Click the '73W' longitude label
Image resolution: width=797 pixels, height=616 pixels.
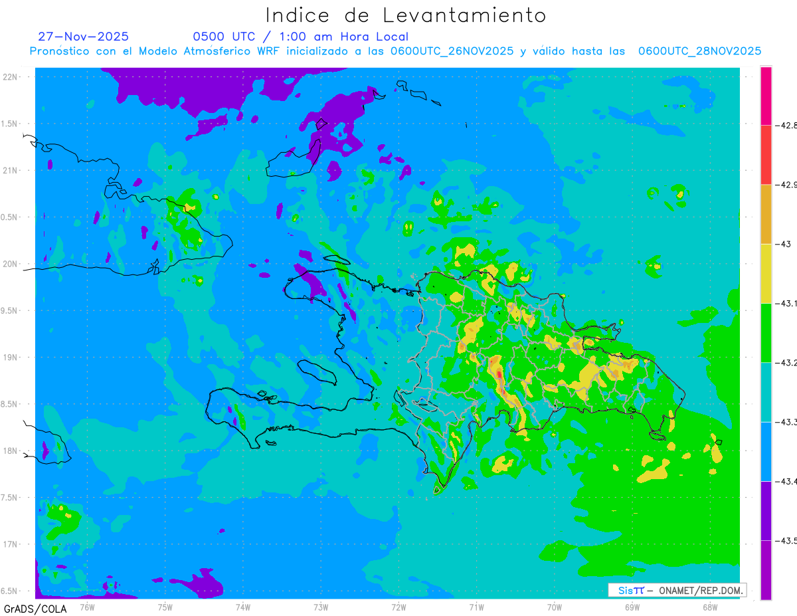tap(321, 607)
